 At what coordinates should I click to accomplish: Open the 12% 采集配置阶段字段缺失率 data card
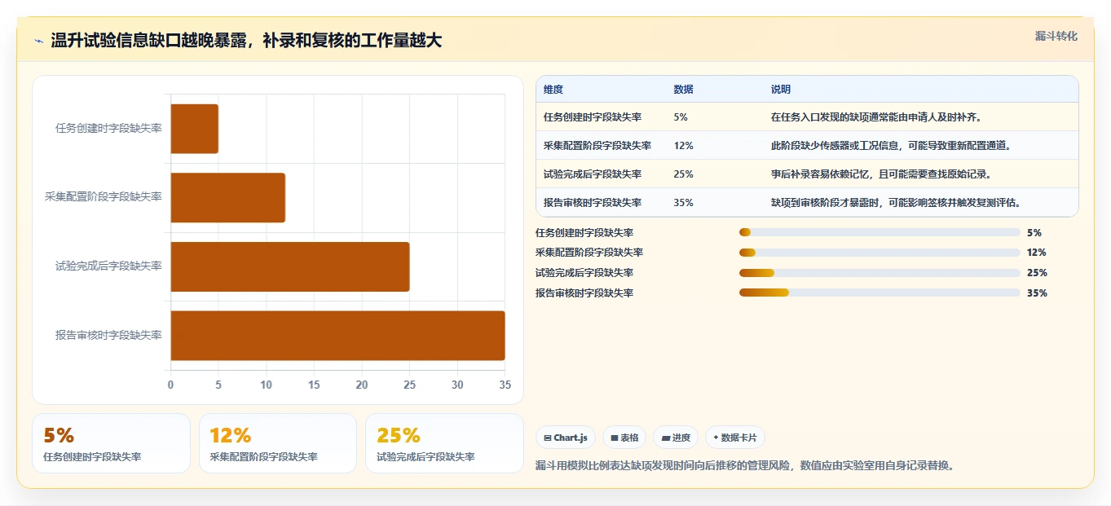pos(278,443)
